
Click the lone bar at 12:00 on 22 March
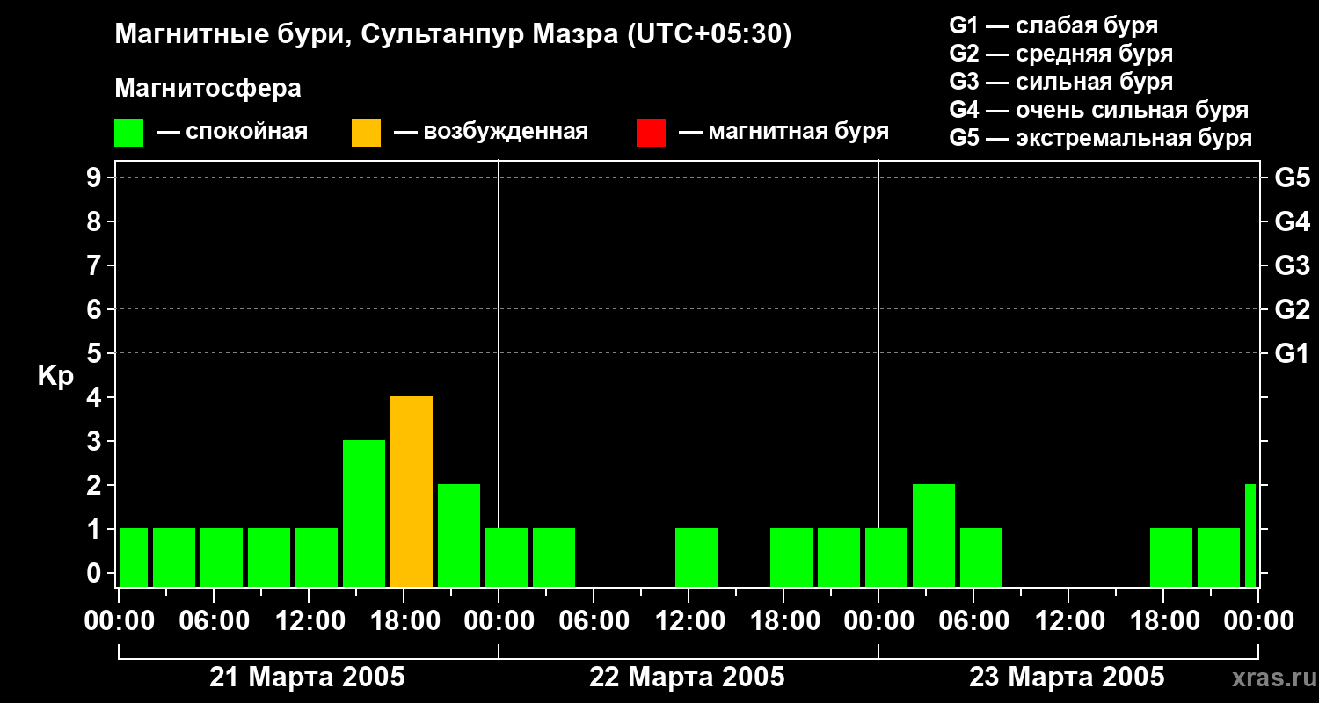coord(696,558)
